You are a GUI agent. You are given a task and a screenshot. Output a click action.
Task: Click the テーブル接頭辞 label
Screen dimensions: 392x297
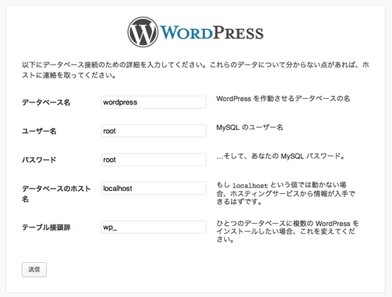click(46, 227)
